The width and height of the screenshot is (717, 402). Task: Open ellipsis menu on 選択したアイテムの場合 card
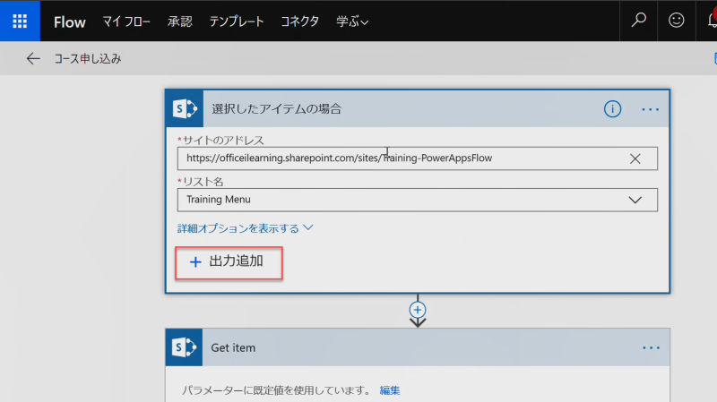click(651, 109)
